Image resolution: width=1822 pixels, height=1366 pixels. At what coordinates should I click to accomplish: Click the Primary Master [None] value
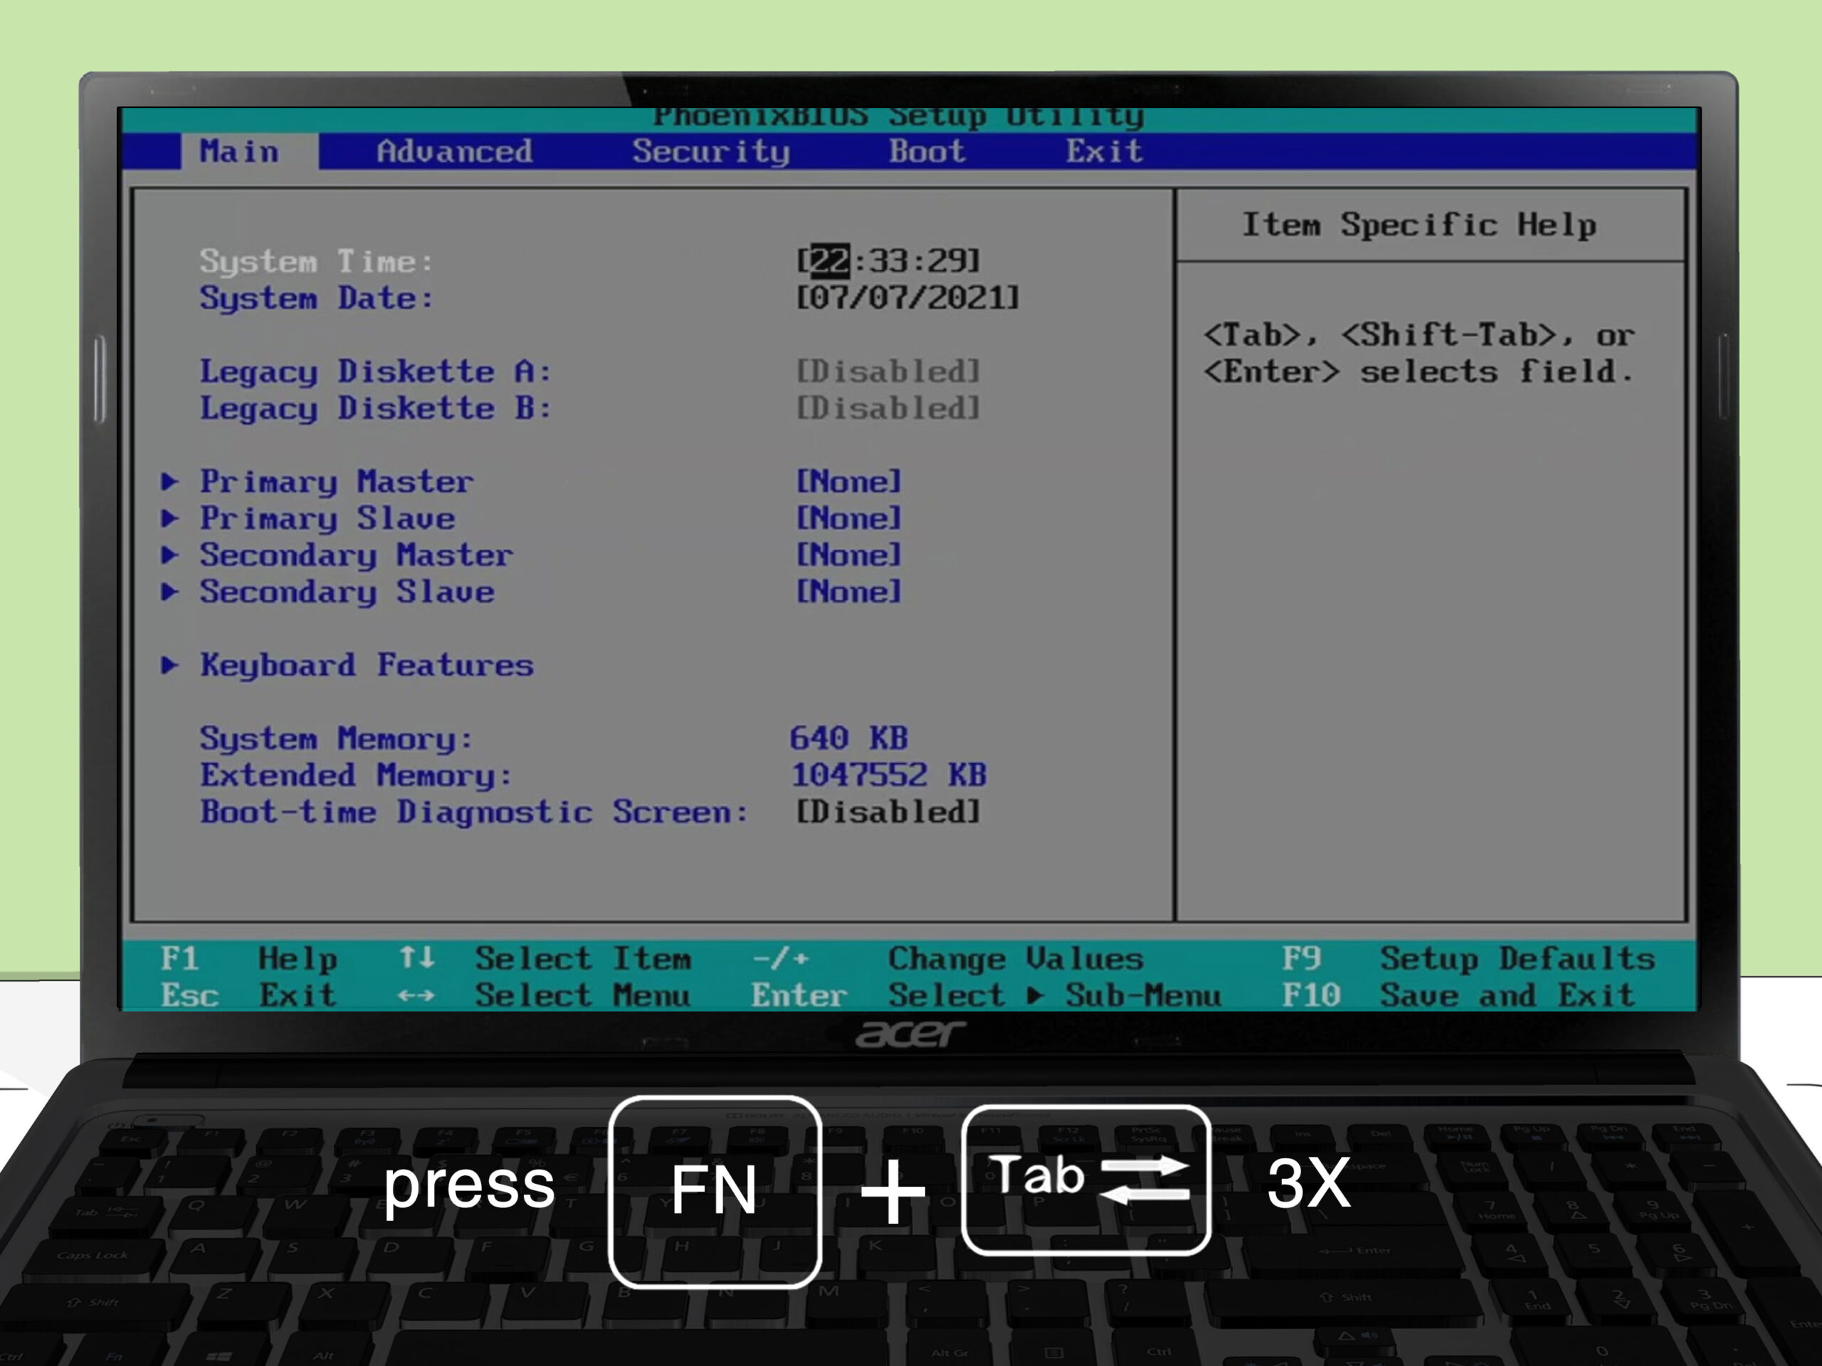(x=848, y=481)
